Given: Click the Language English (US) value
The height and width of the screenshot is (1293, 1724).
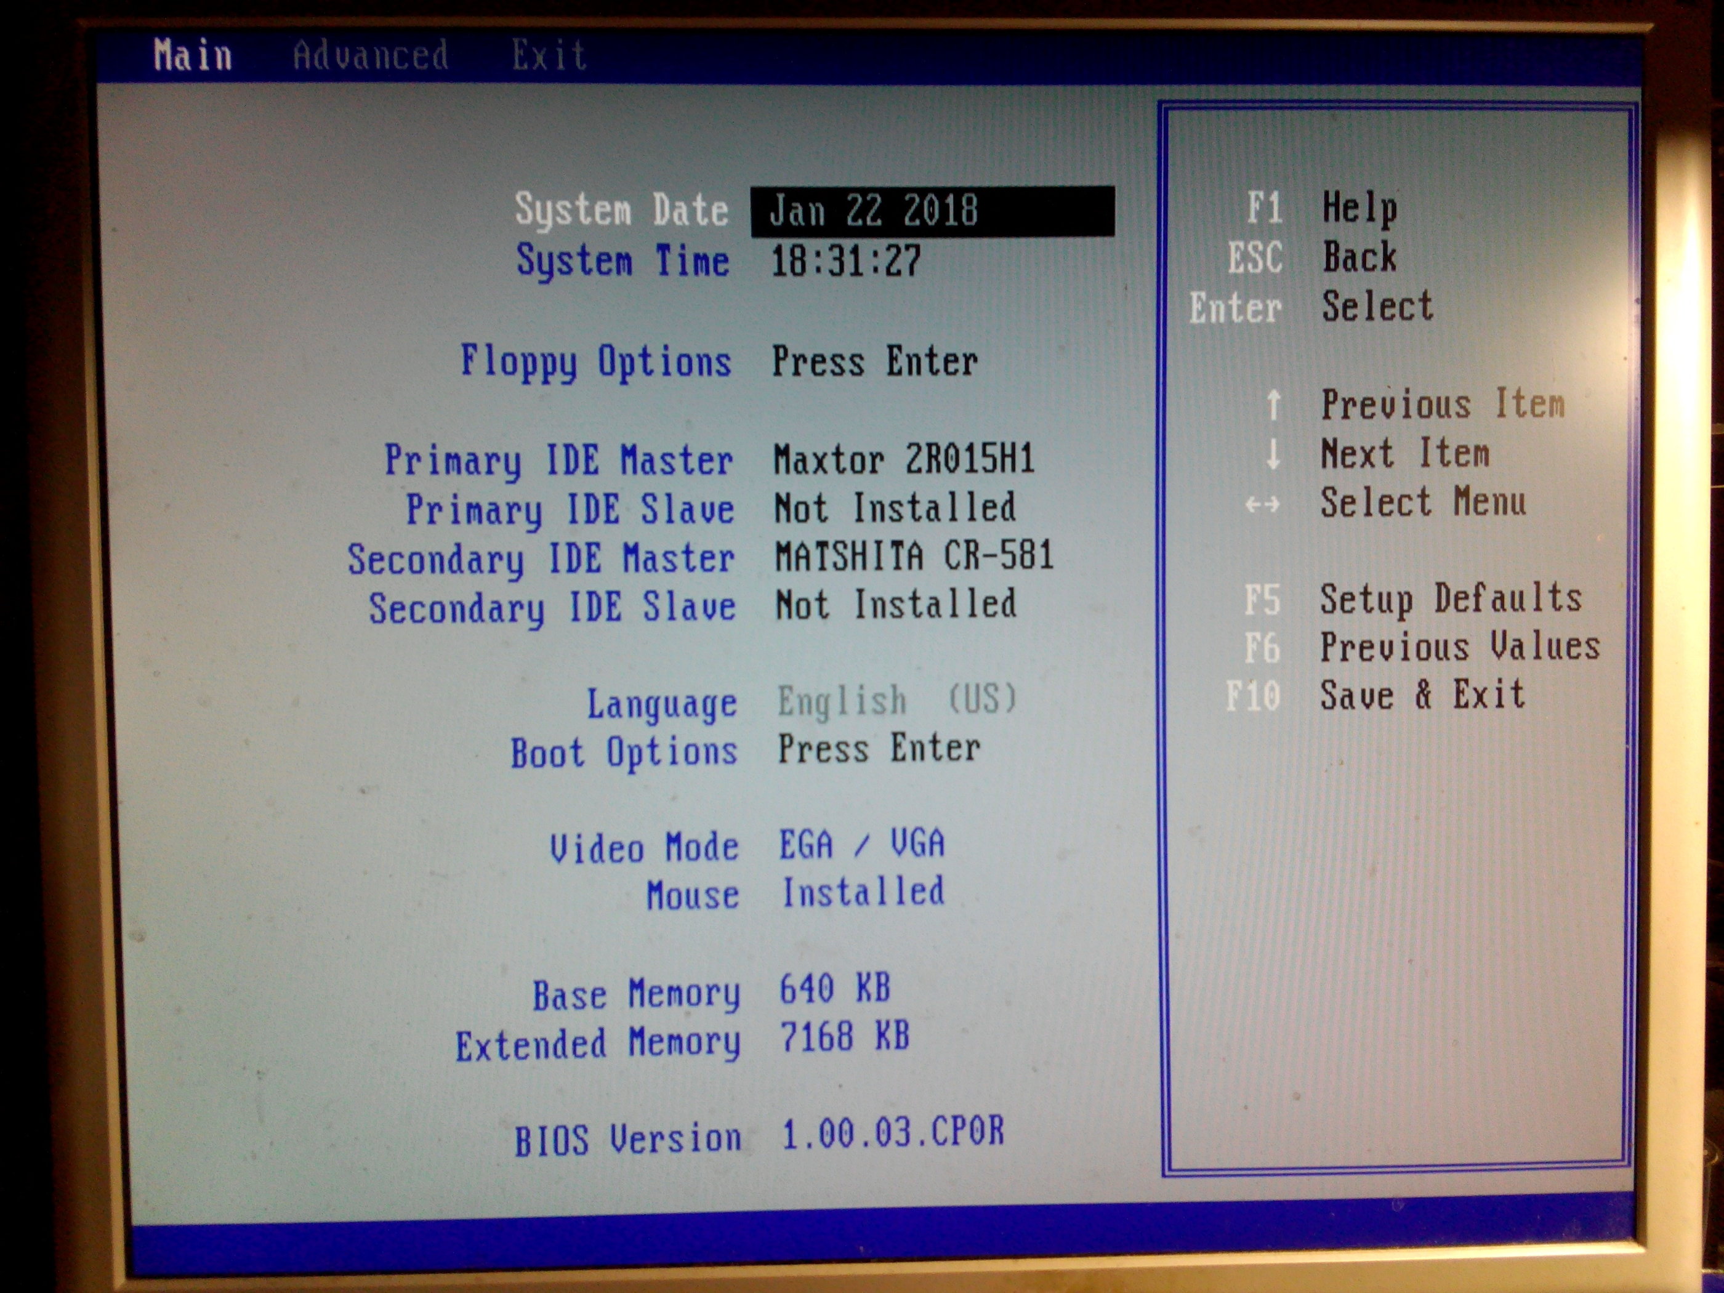Looking at the screenshot, I should (896, 700).
